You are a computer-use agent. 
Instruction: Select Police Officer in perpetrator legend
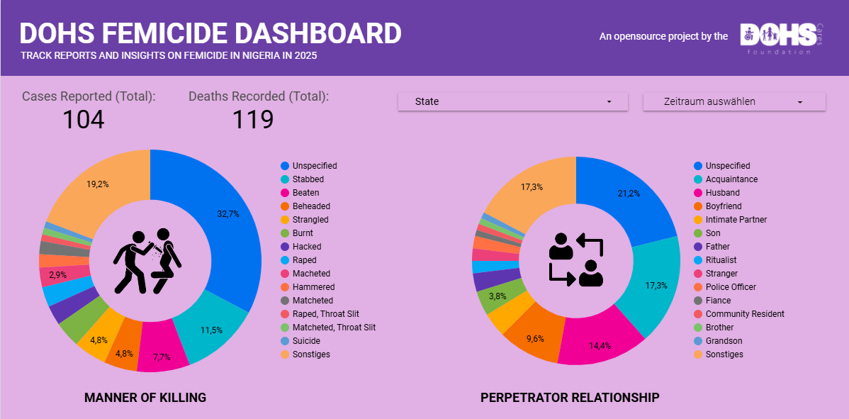pos(731,287)
